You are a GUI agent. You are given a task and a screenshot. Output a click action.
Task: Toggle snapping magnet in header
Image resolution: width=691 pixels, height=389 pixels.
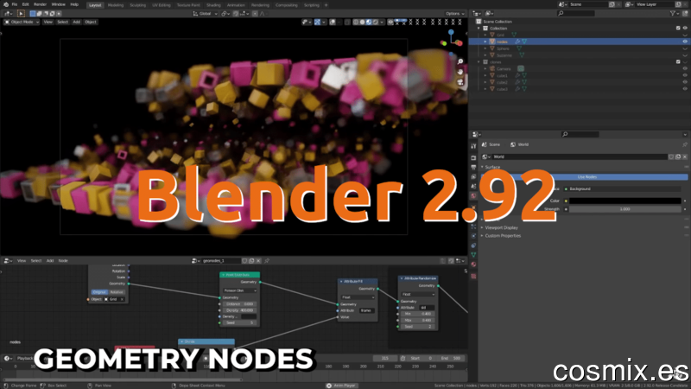point(236,14)
